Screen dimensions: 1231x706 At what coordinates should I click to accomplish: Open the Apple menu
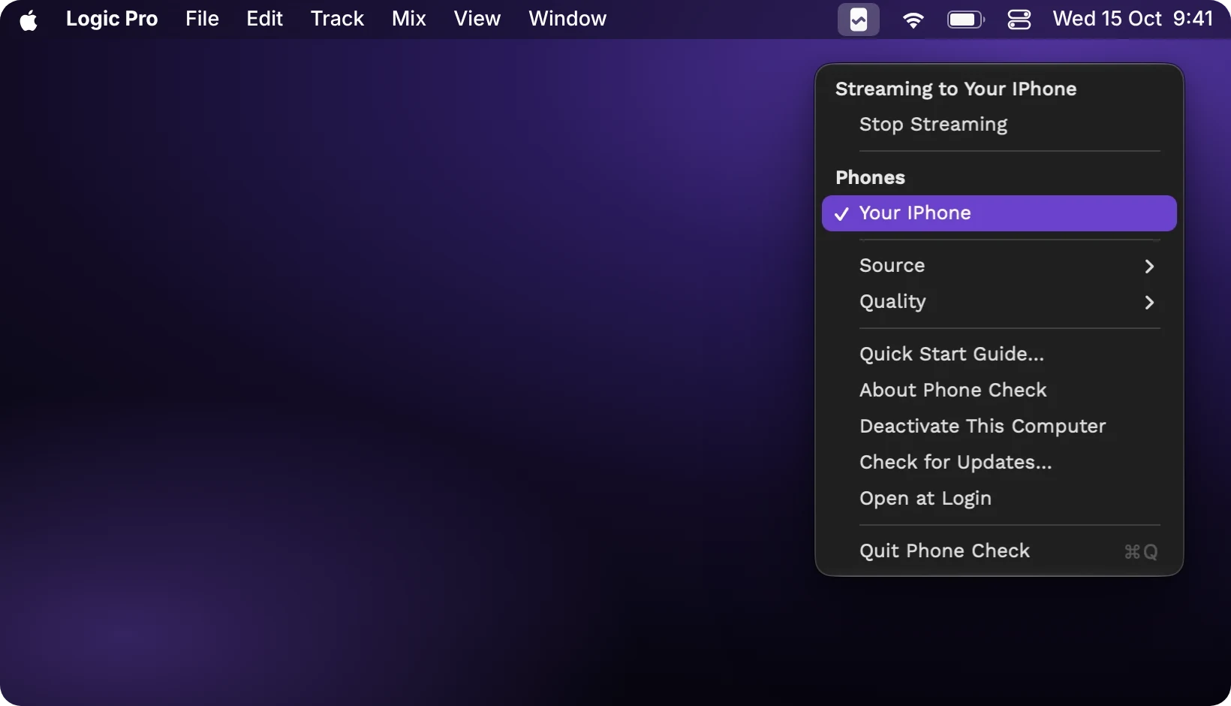[x=29, y=20]
